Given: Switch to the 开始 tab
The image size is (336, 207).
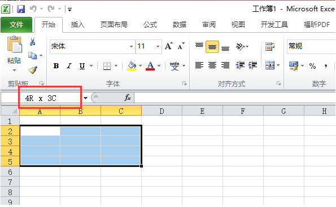Looking at the screenshot, I should click(x=49, y=25).
